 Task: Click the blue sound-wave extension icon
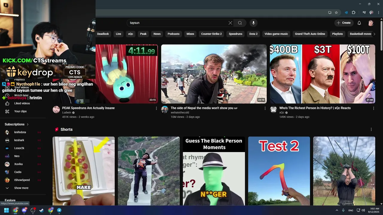click(x=346, y=13)
